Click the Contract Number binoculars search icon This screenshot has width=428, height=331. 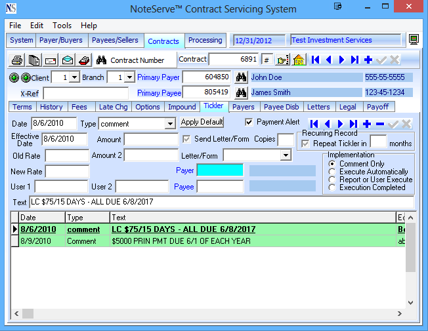[101, 60]
